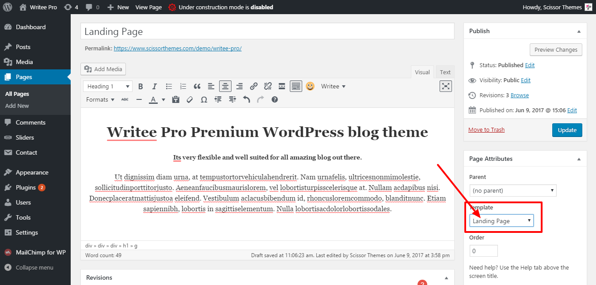Viewport: 596px width, 285px height.
Task: Open the Sliders menu
Action: tap(35, 137)
